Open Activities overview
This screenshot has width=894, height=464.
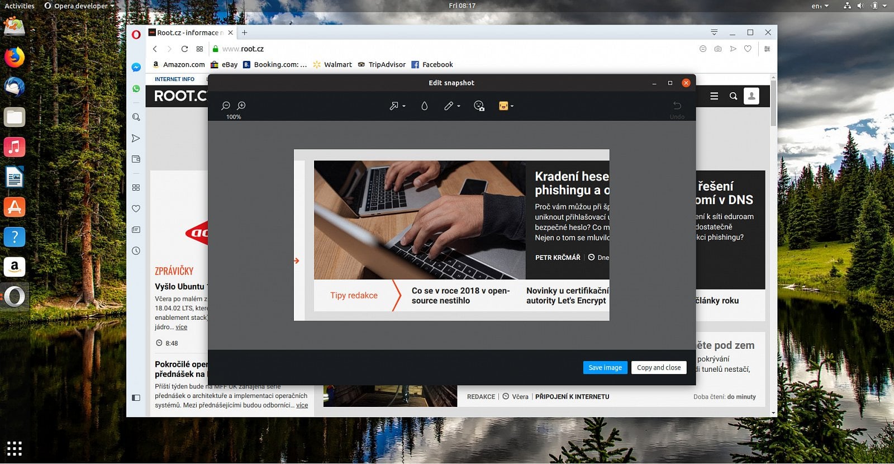tap(20, 6)
